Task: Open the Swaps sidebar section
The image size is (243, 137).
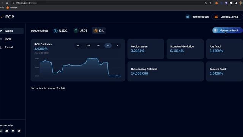Action: (x=12, y=31)
